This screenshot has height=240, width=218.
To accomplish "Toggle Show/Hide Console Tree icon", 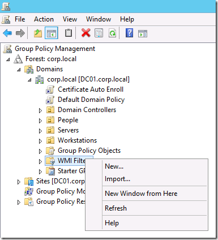I will point(52,33).
